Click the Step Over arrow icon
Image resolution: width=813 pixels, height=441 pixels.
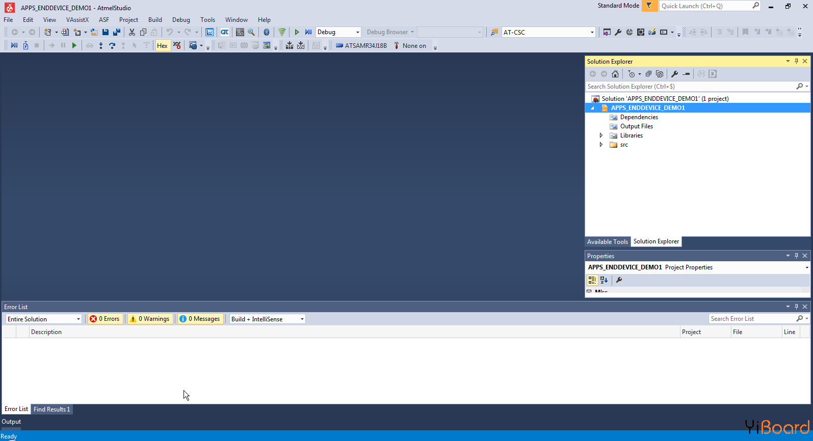[x=112, y=46]
